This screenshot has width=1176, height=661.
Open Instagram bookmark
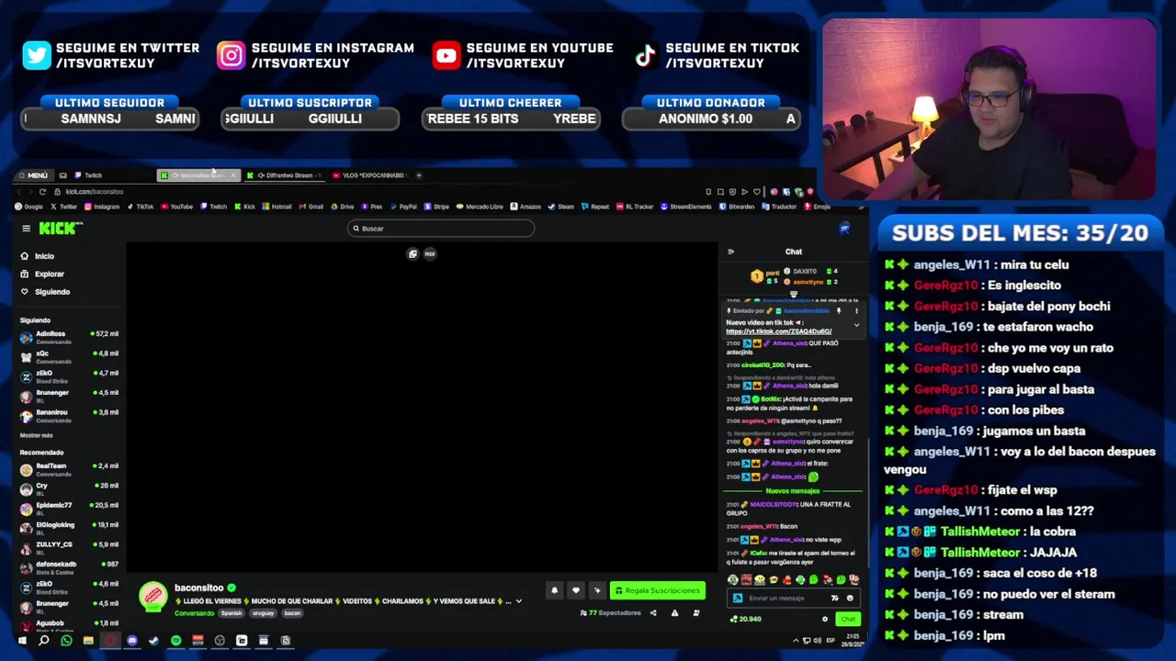(102, 207)
